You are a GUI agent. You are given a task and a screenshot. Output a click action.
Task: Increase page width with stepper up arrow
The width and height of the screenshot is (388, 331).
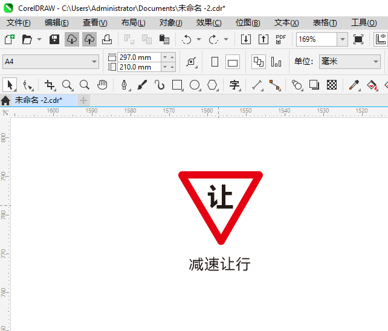click(x=172, y=57)
